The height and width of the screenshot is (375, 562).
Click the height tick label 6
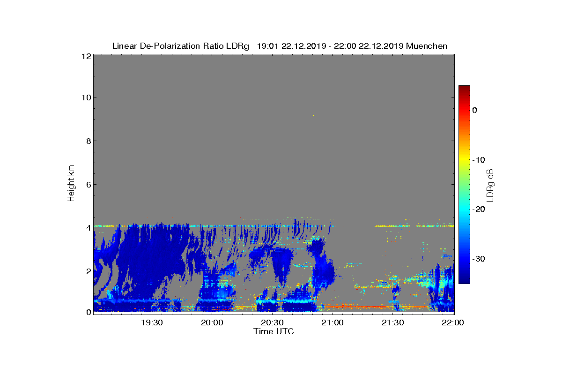click(88, 184)
